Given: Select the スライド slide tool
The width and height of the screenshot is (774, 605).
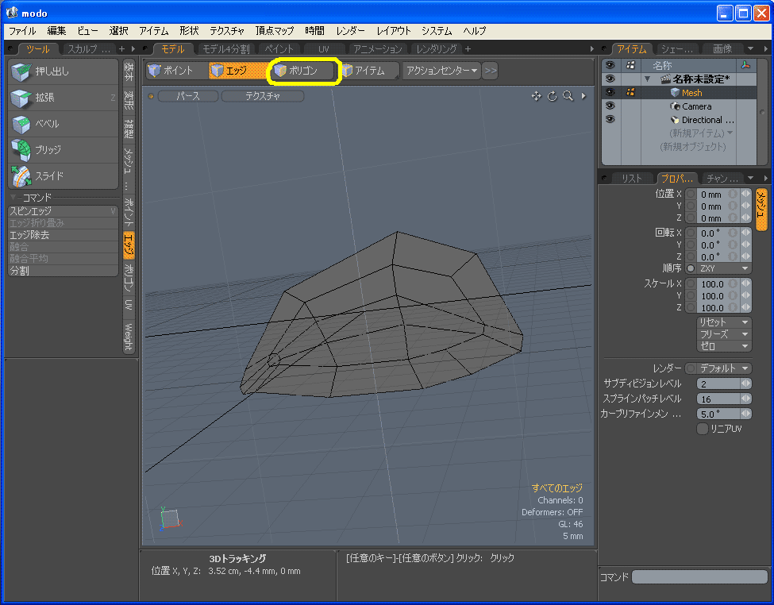Looking at the screenshot, I should 64,175.
